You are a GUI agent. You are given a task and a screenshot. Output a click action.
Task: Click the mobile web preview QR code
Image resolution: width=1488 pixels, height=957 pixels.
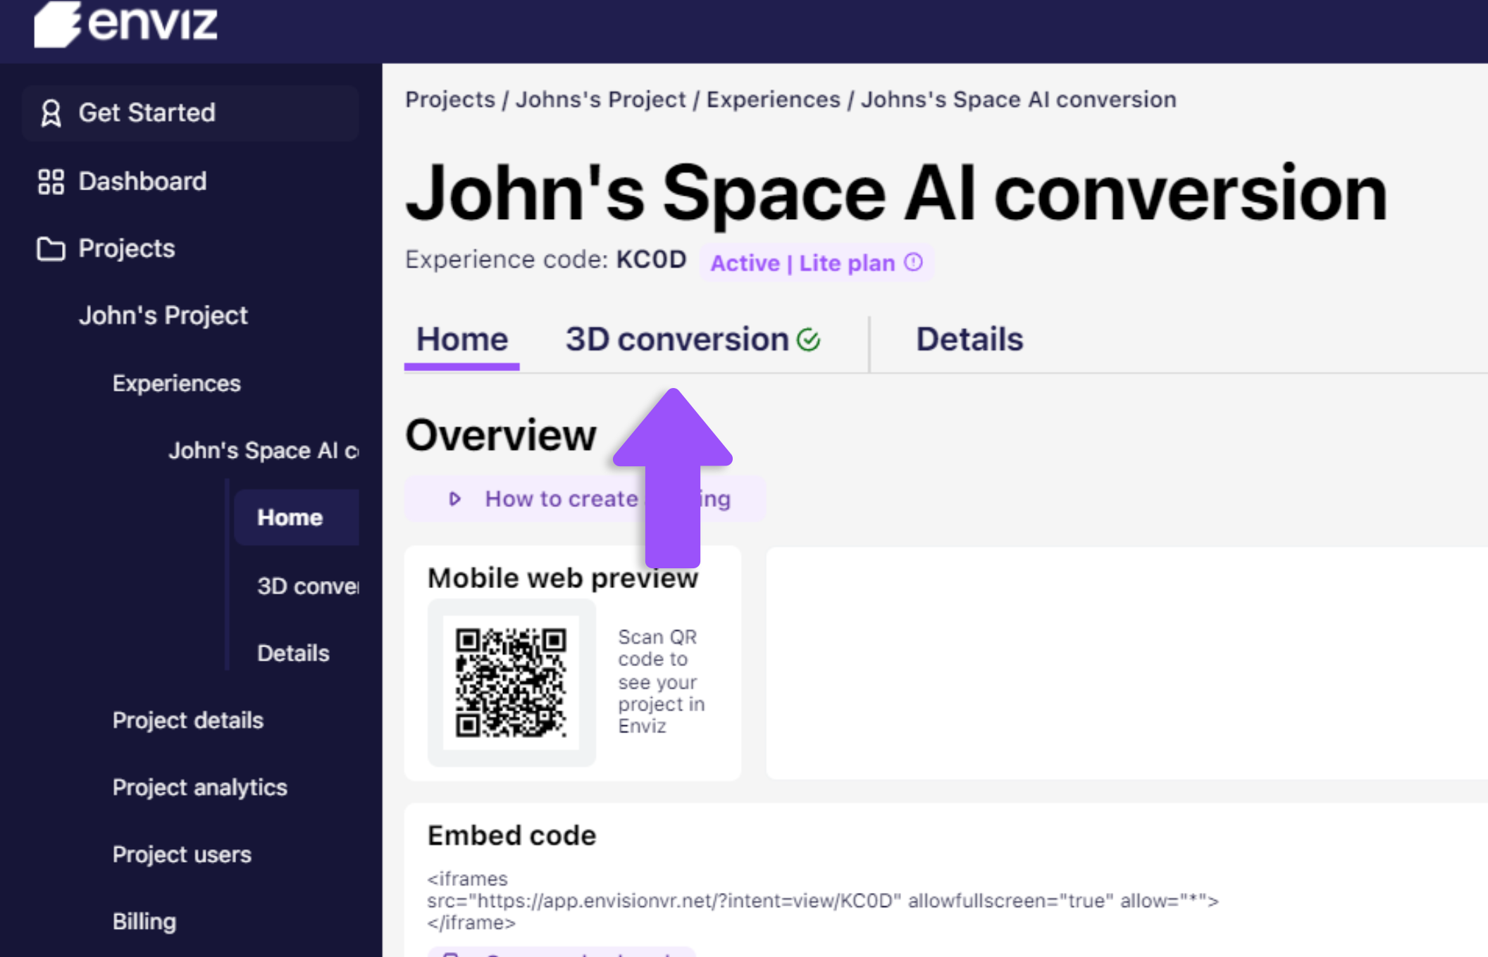tap(512, 682)
